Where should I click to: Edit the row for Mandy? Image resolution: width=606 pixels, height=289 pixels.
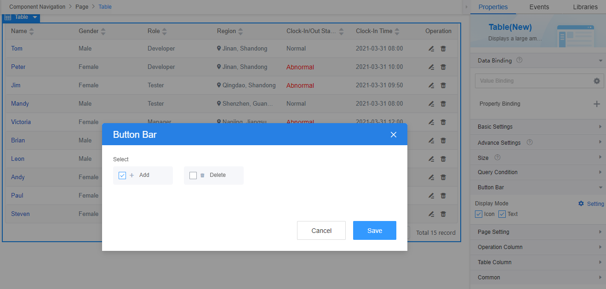click(x=431, y=104)
